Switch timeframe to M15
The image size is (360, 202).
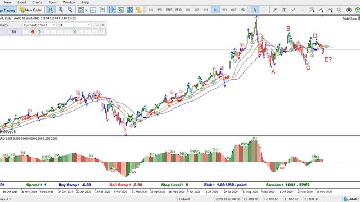pos(169,10)
